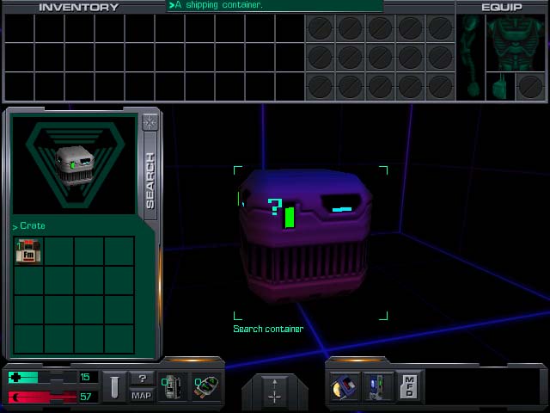The width and height of the screenshot is (550, 413).
Task: Click the locked slot in EQUIP panel
Action: click(530, 86)
